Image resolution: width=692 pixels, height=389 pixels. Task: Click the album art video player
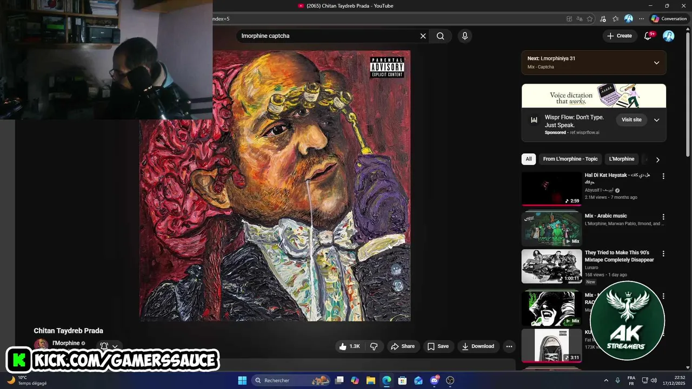click(275, 186)
